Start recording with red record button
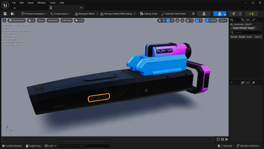The width and height of the screenshot is (264, 149). [218, 139]
